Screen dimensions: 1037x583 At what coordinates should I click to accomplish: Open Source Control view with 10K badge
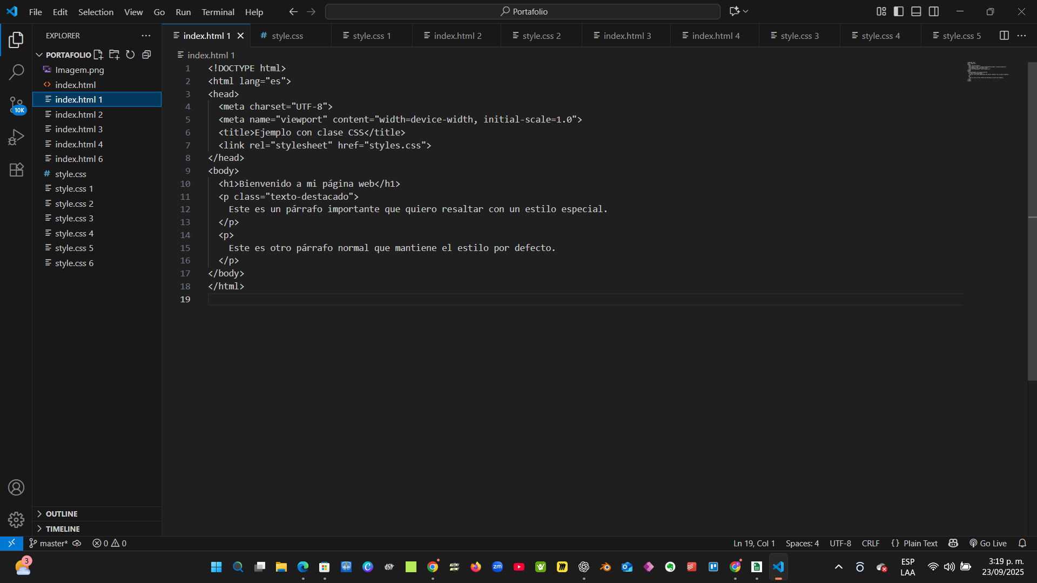[x=16, y=105]
